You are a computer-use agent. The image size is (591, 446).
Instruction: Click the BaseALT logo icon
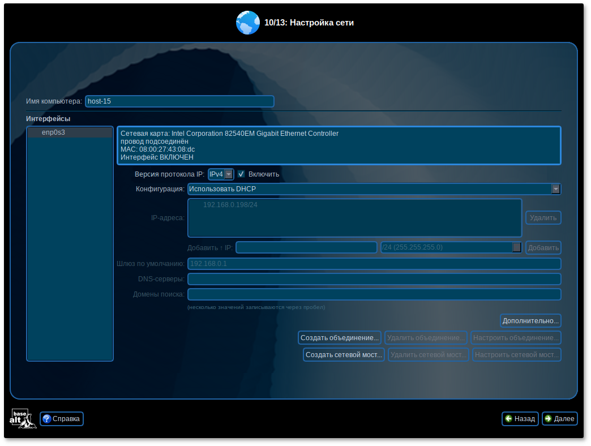click(x=23, y=418)
